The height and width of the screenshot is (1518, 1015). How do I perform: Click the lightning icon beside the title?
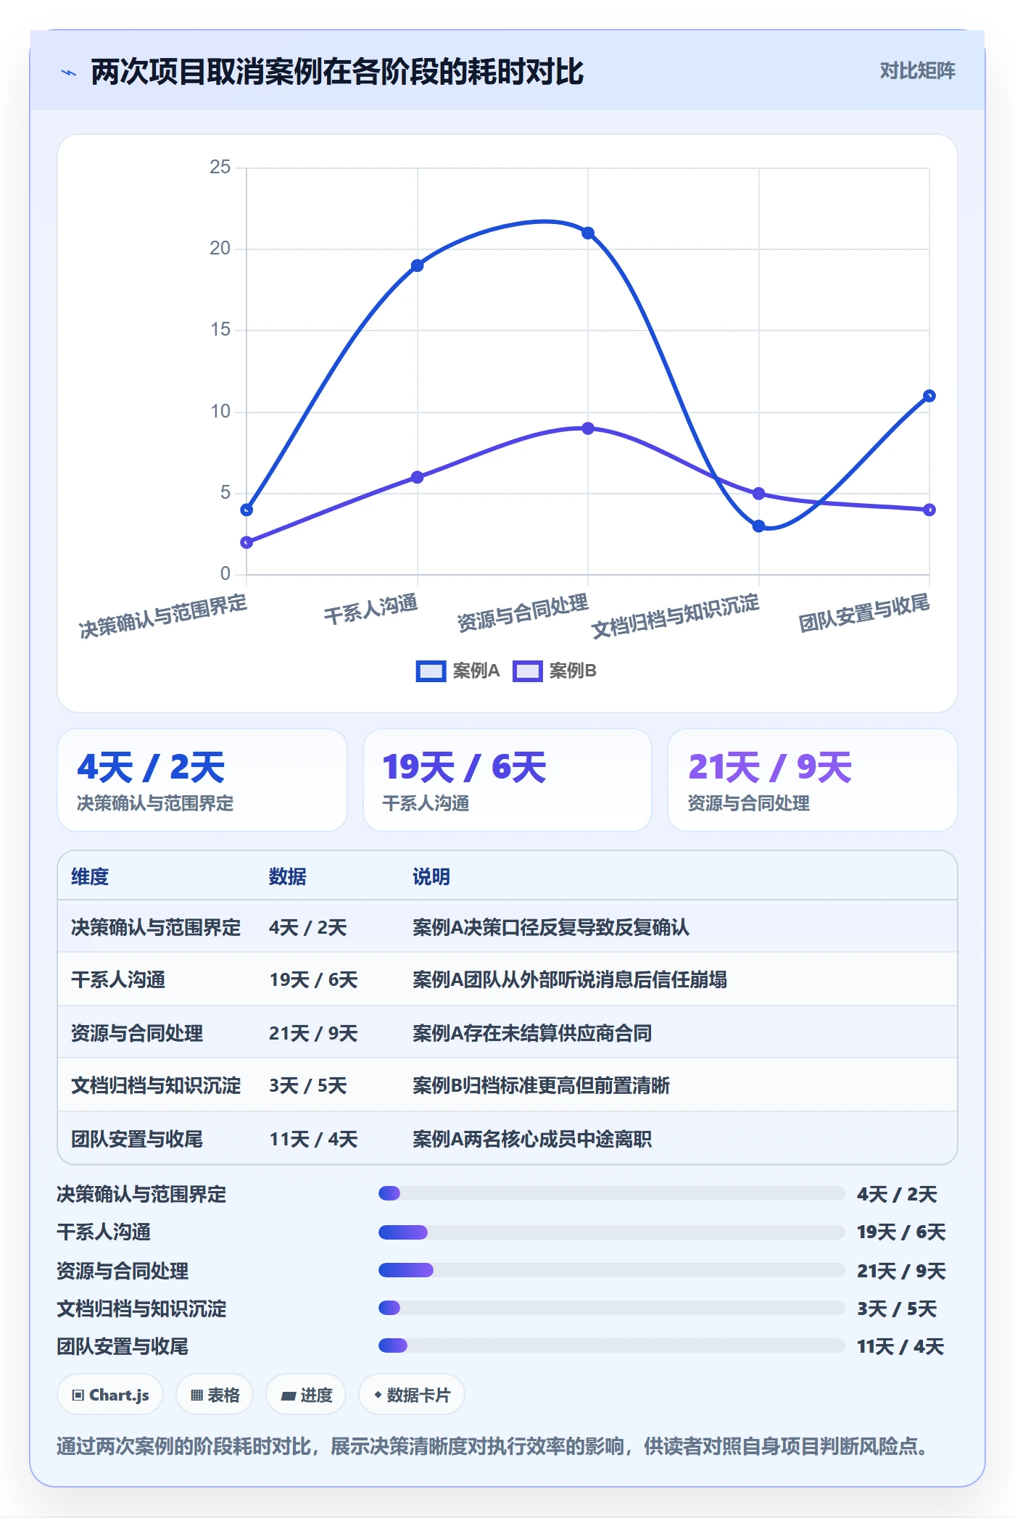point(69,72)
